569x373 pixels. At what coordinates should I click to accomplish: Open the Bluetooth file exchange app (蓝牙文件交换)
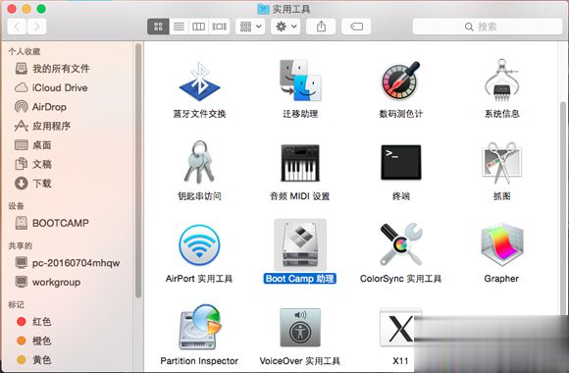pyautogui.click(x=199, y=81)
